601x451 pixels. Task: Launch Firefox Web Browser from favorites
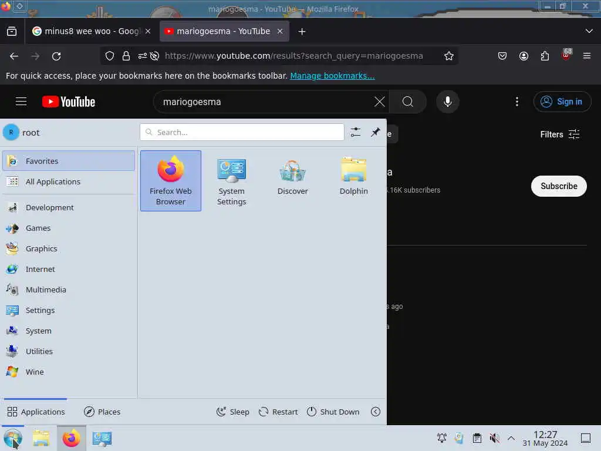[x=171, y=181]
